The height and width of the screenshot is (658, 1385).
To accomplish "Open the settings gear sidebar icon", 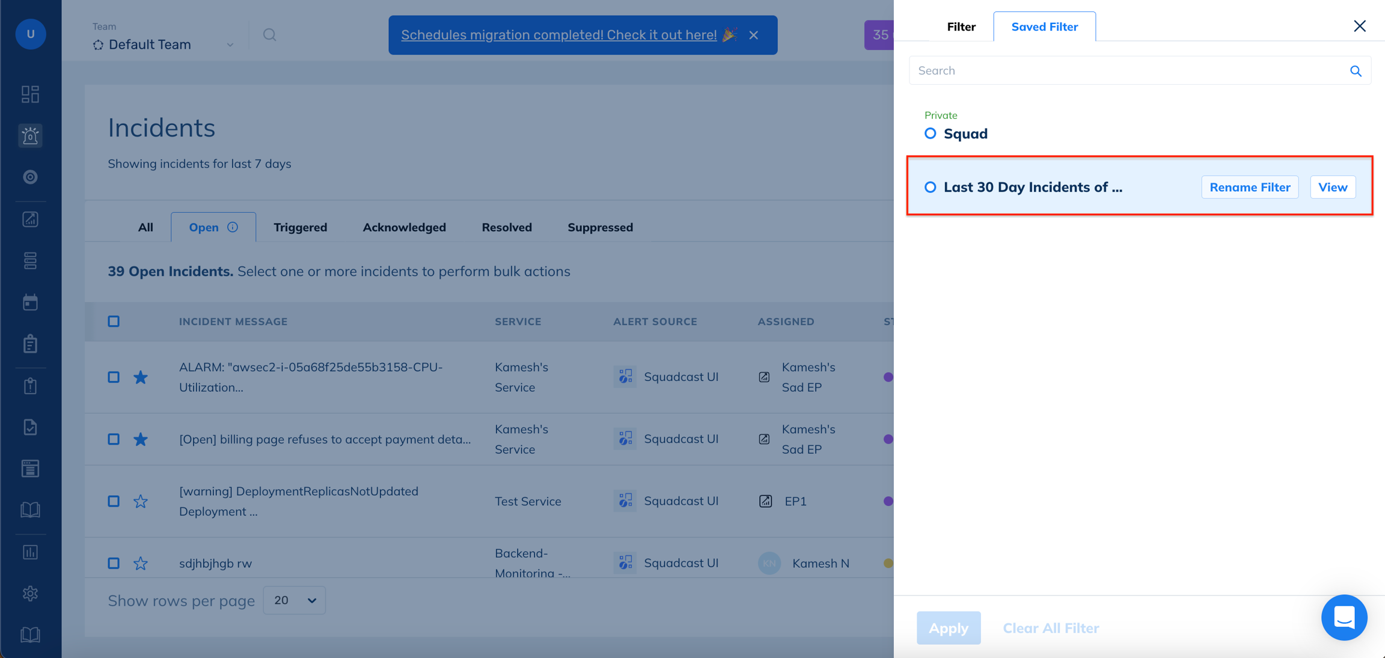I will click(x=30, y=594).
